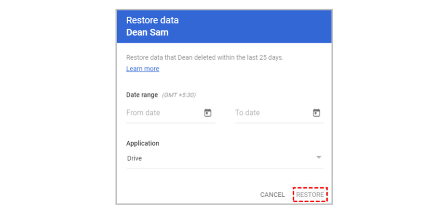Confirm with the RESTORE button

click(310, 195)
